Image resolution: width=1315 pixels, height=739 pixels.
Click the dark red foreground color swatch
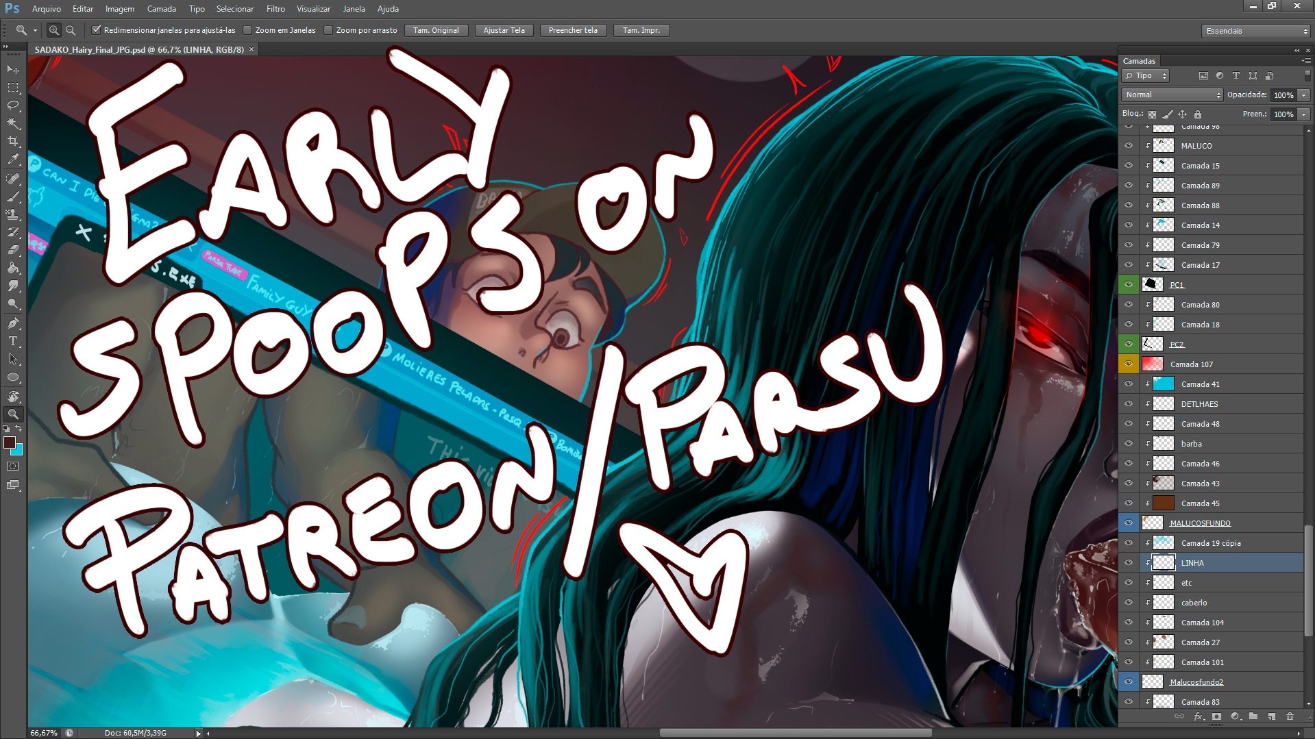[x=10, y=442]
